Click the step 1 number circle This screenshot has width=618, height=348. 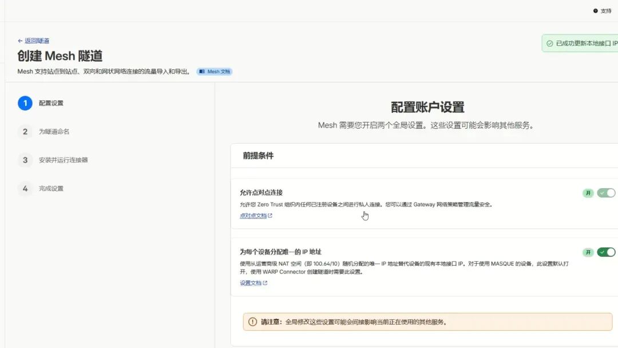[x=25, y=103]
